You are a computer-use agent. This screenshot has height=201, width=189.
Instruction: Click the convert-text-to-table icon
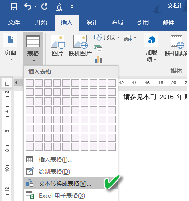pyautogui.click(x=30, y=183)
